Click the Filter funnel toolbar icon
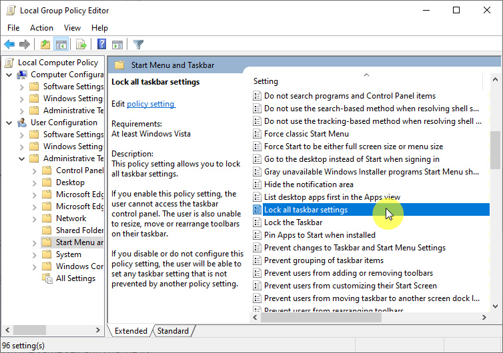503x353 pixels. tap(138, 45)
